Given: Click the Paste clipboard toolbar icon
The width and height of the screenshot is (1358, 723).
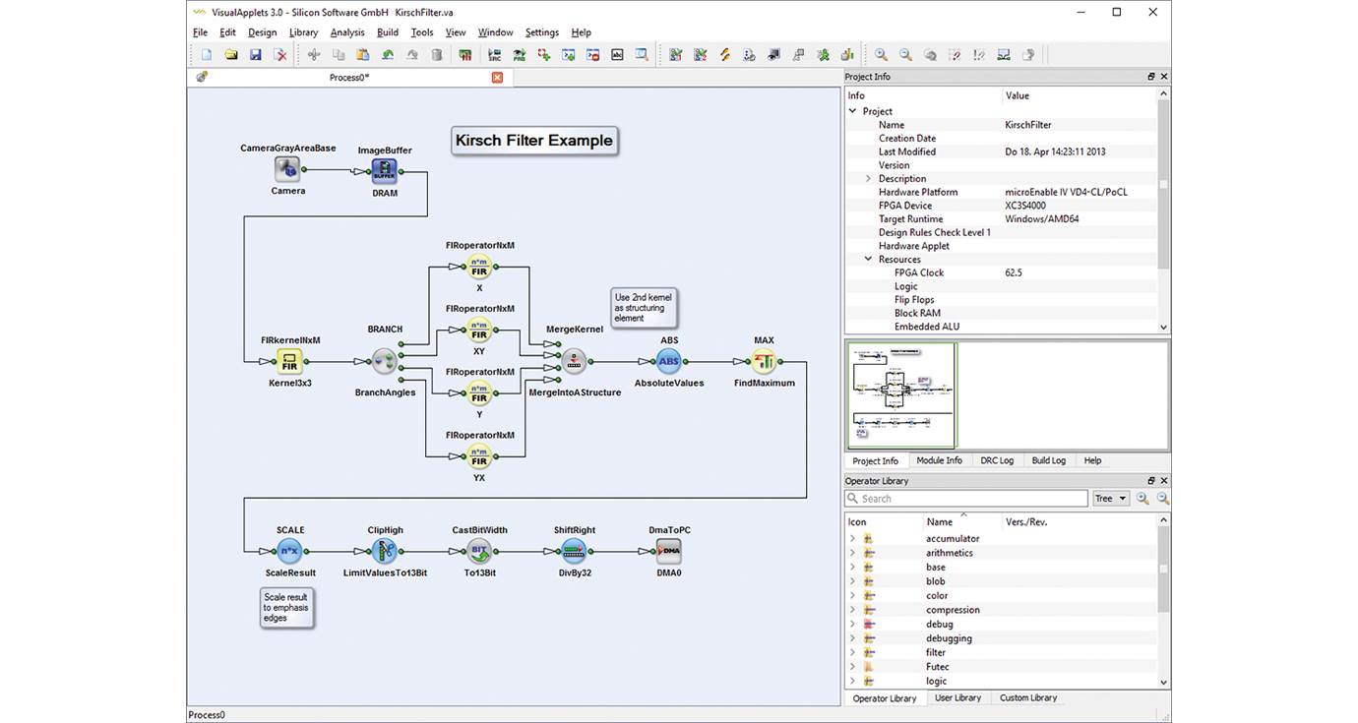Looking at the screenshot, I should (363, 55).
